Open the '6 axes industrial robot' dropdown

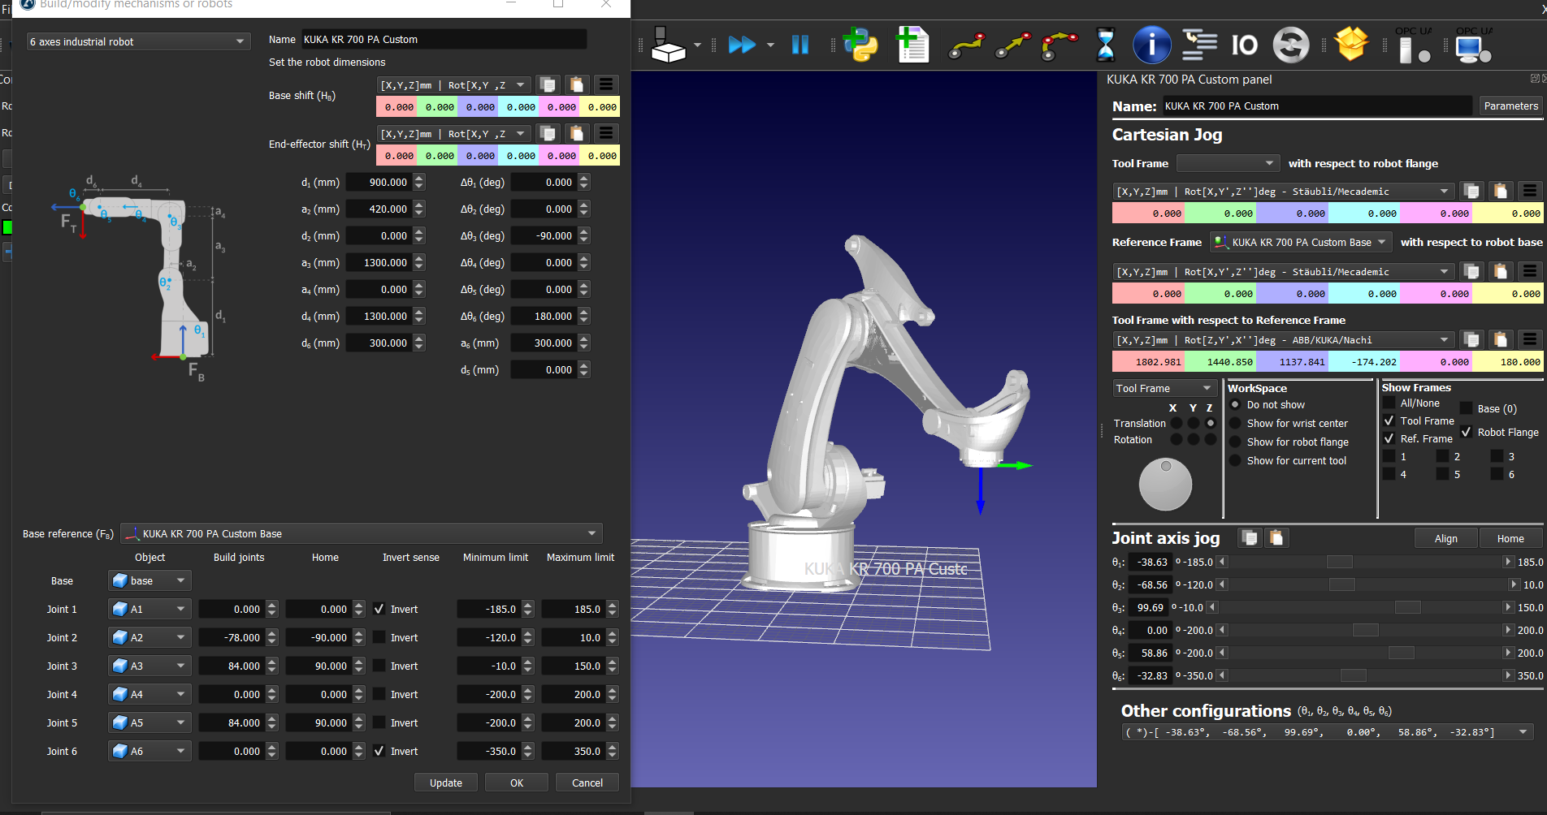137,41
